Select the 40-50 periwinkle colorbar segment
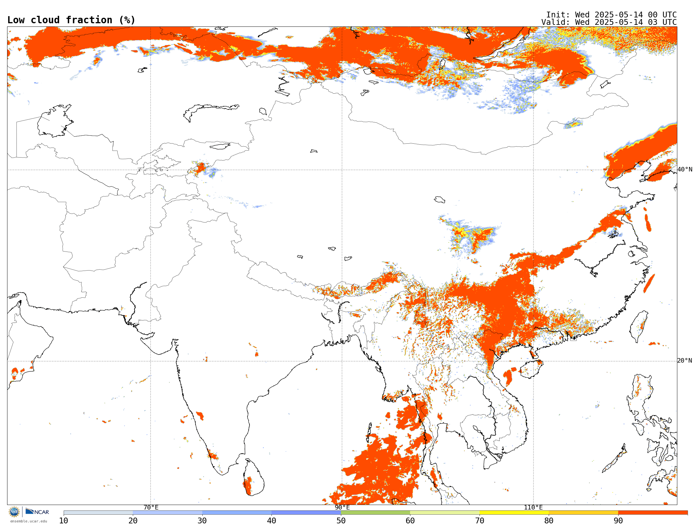 click(306, 513)
